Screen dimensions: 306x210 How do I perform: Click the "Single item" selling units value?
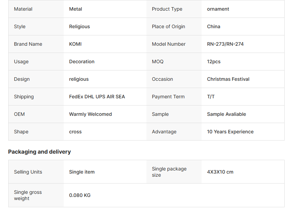[x=82, y=172]
